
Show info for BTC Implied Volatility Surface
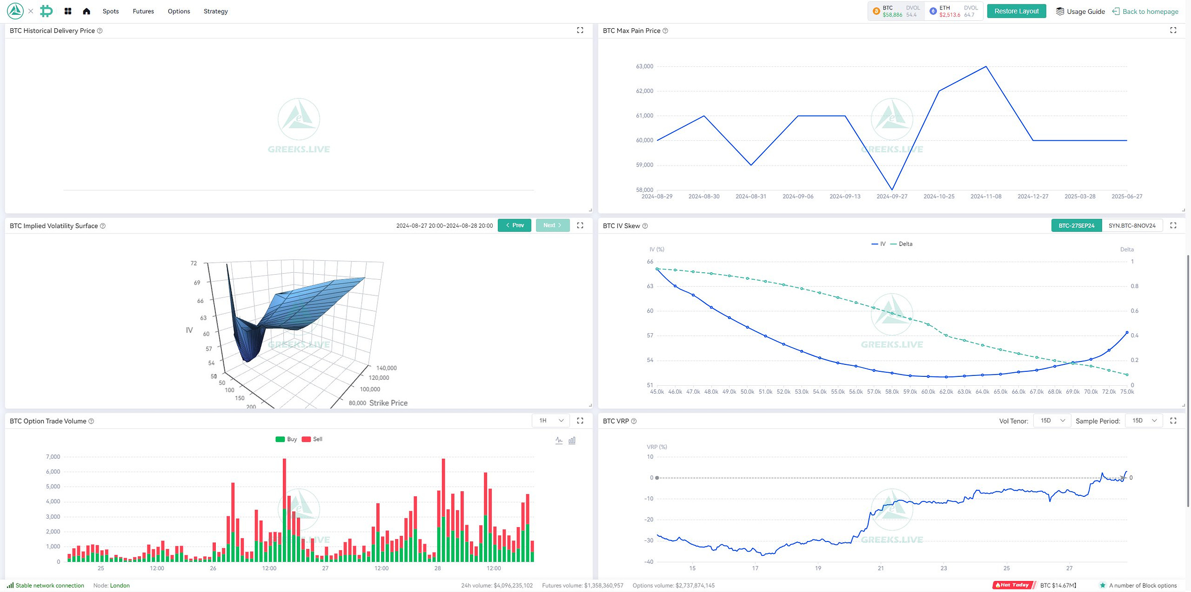coord(103,226)
